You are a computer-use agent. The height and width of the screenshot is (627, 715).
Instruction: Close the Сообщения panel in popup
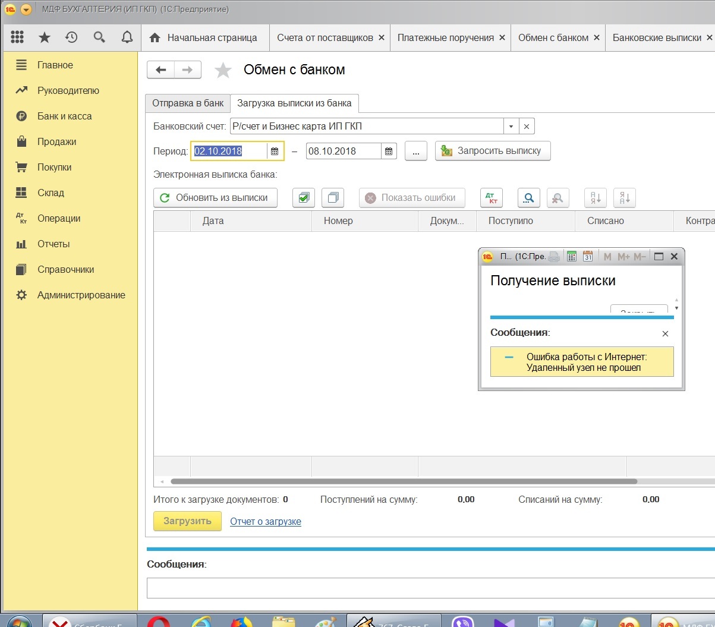(x=665, y=334)
